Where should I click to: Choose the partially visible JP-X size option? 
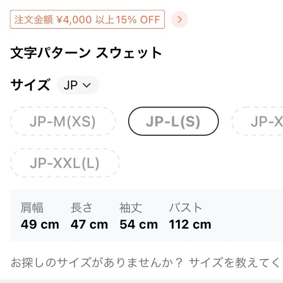tap(257, 121)
